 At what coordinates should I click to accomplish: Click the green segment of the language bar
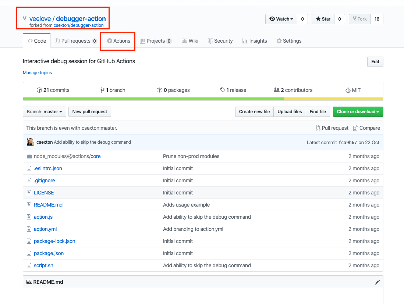(x=153, y=99)
